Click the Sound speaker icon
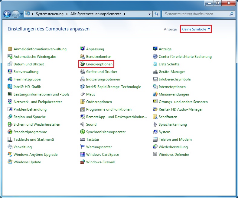The image size is (238, 198). [x=82, y=124]
